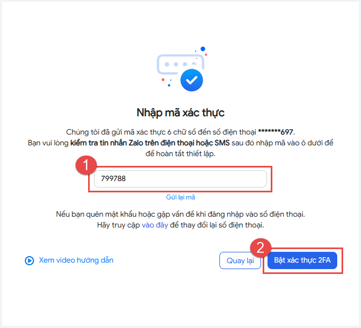Screen dimensions: 361x328
Task: Click the red number 1 annotation badge
Action: coord(86,165)
